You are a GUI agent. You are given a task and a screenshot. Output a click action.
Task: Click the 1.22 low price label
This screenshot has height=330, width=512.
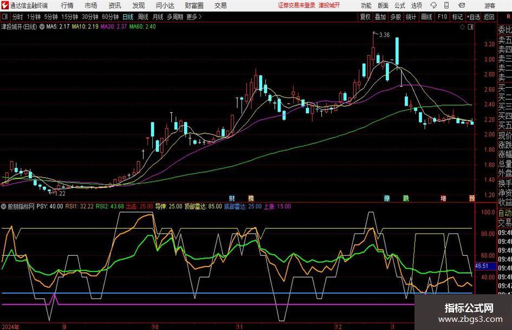point(60,193)
